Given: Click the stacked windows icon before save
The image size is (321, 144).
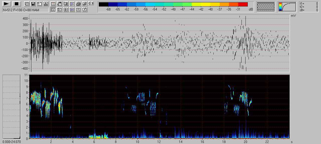Looking at the screenshot, I should (27, 4).
